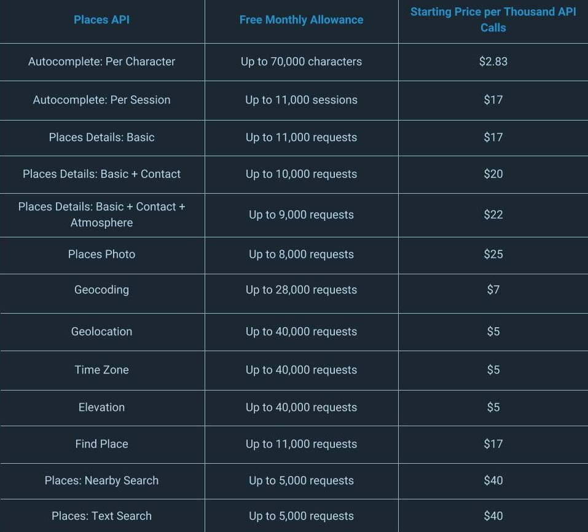Select Places Details: Basic row label

(x=101, y=137)
